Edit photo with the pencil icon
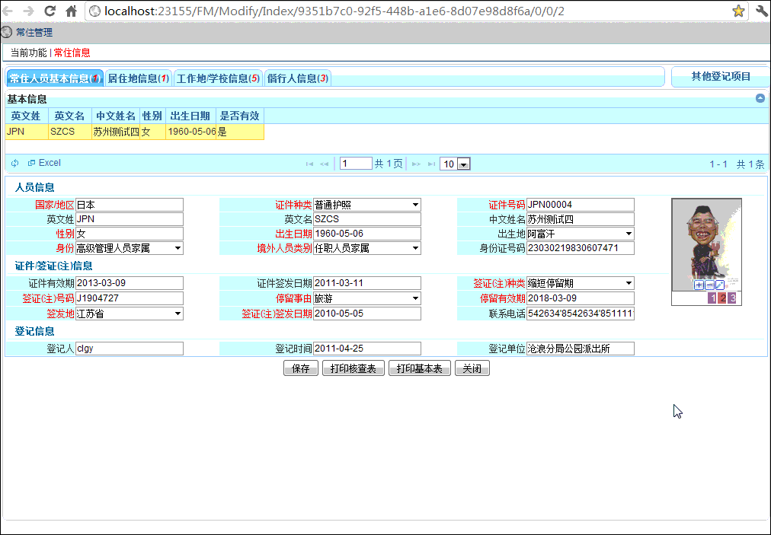 (x=720, y=285)
